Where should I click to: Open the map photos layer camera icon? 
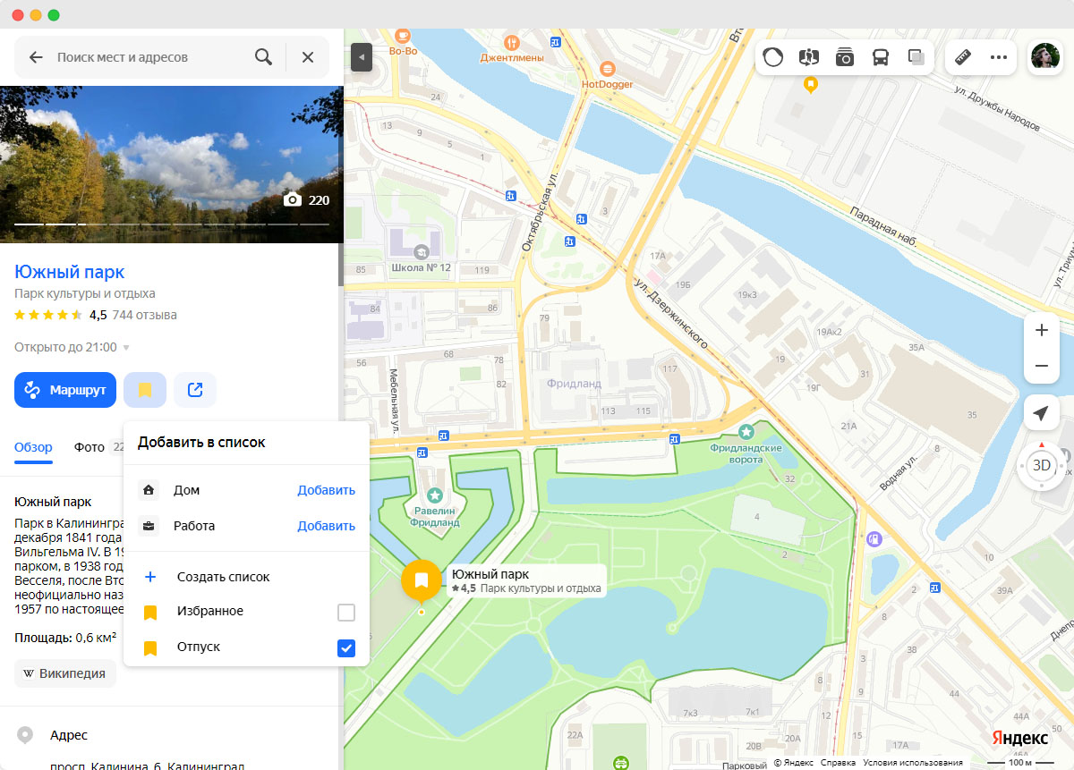(845, 57)
